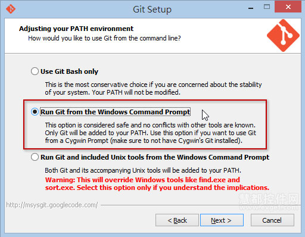Click the small Git icon in title bar
Image resolution: width=305 pixels, height=237 pixels.
pos(11,9)
